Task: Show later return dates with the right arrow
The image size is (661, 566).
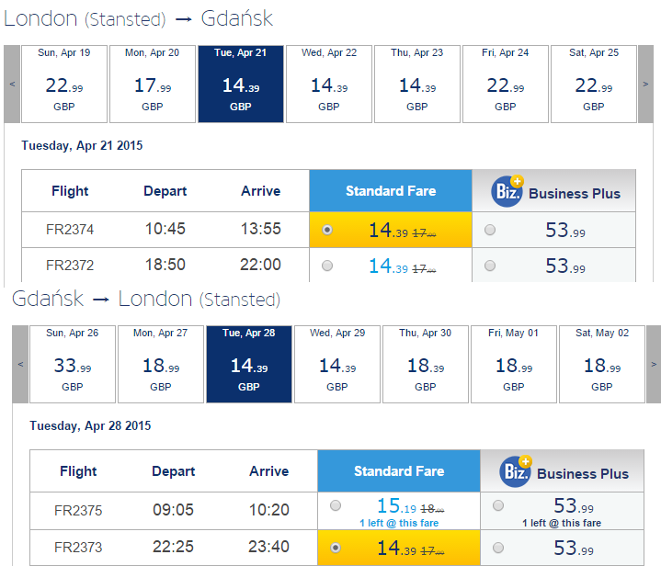Action: (x=654, y=364)
